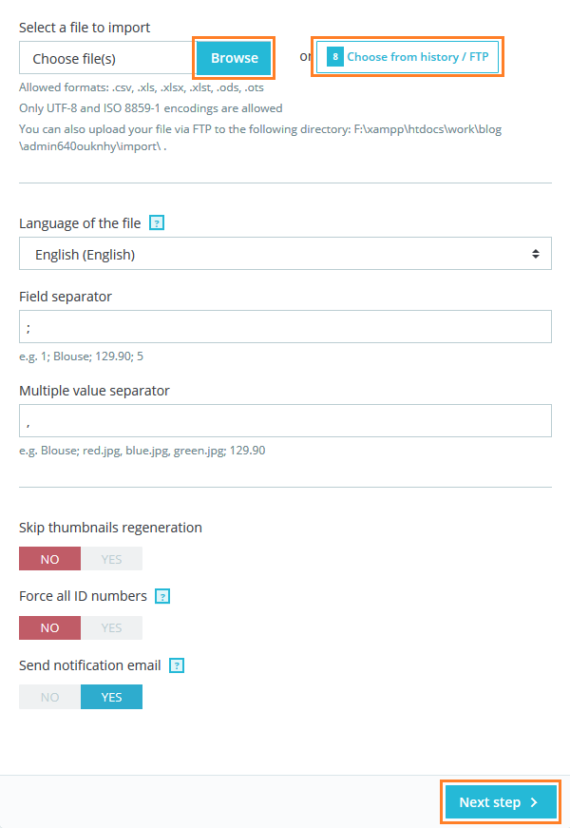570x828 pixels.
Task: Select English from the language selector
Action: click(x=285, y=253)
